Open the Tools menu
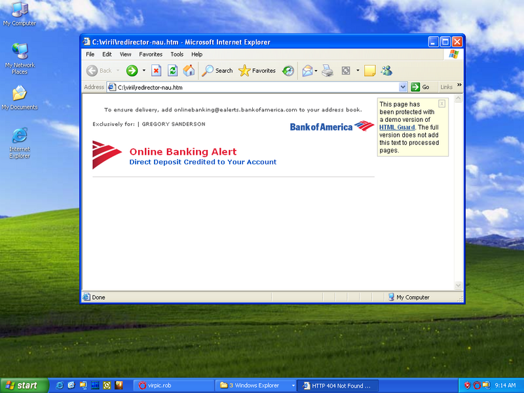Image resolution: width=524 pixels, height=393 pixels. (177, 54)
